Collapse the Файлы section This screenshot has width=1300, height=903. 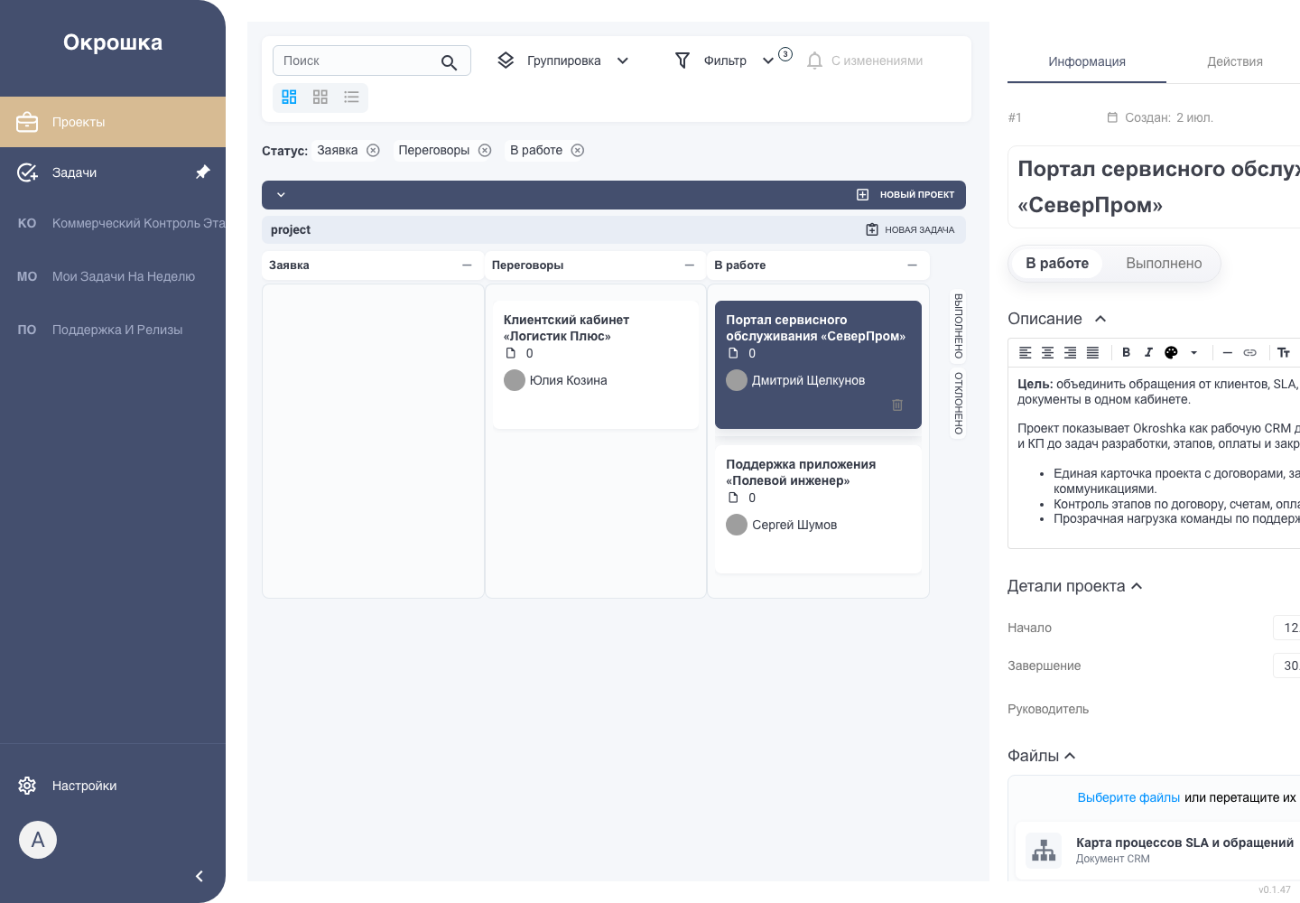click(x=1070, y=756)
